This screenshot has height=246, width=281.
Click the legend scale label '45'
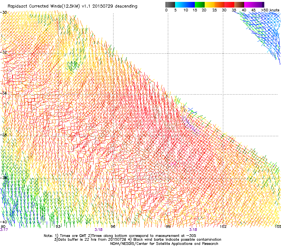(253, 10)
